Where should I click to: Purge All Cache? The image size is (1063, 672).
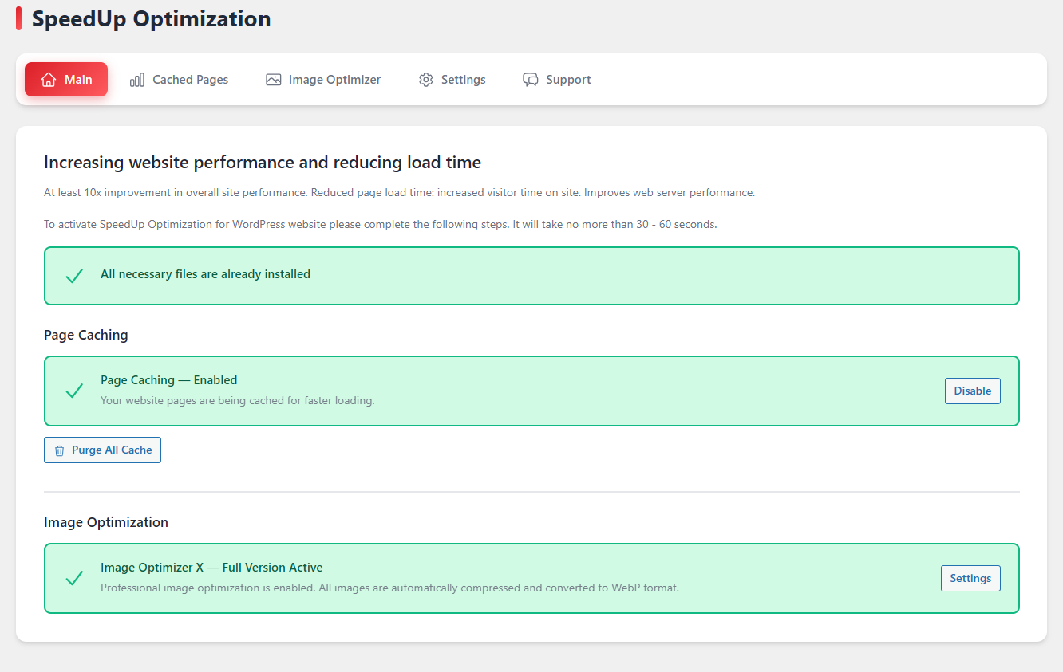click(x=102, y=450)
